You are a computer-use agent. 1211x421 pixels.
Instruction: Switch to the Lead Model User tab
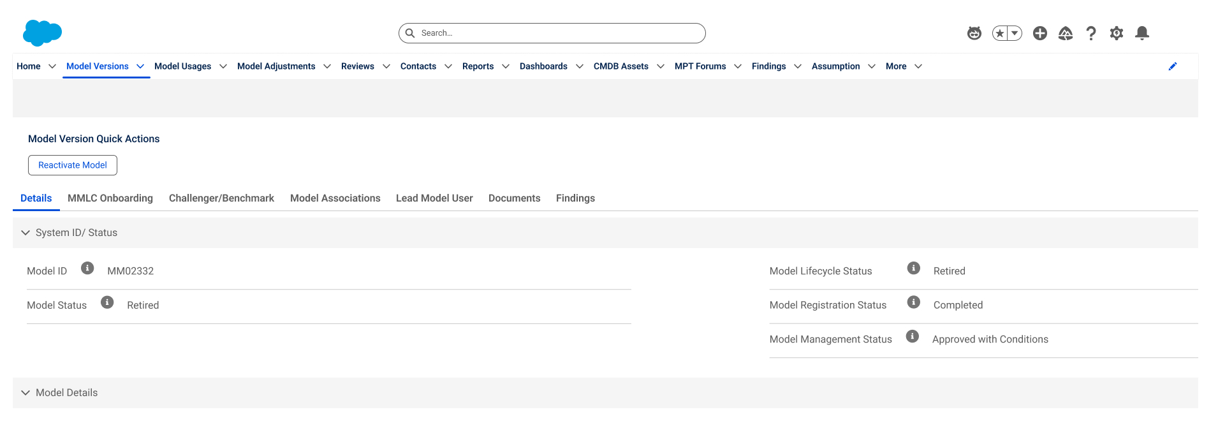434,198
